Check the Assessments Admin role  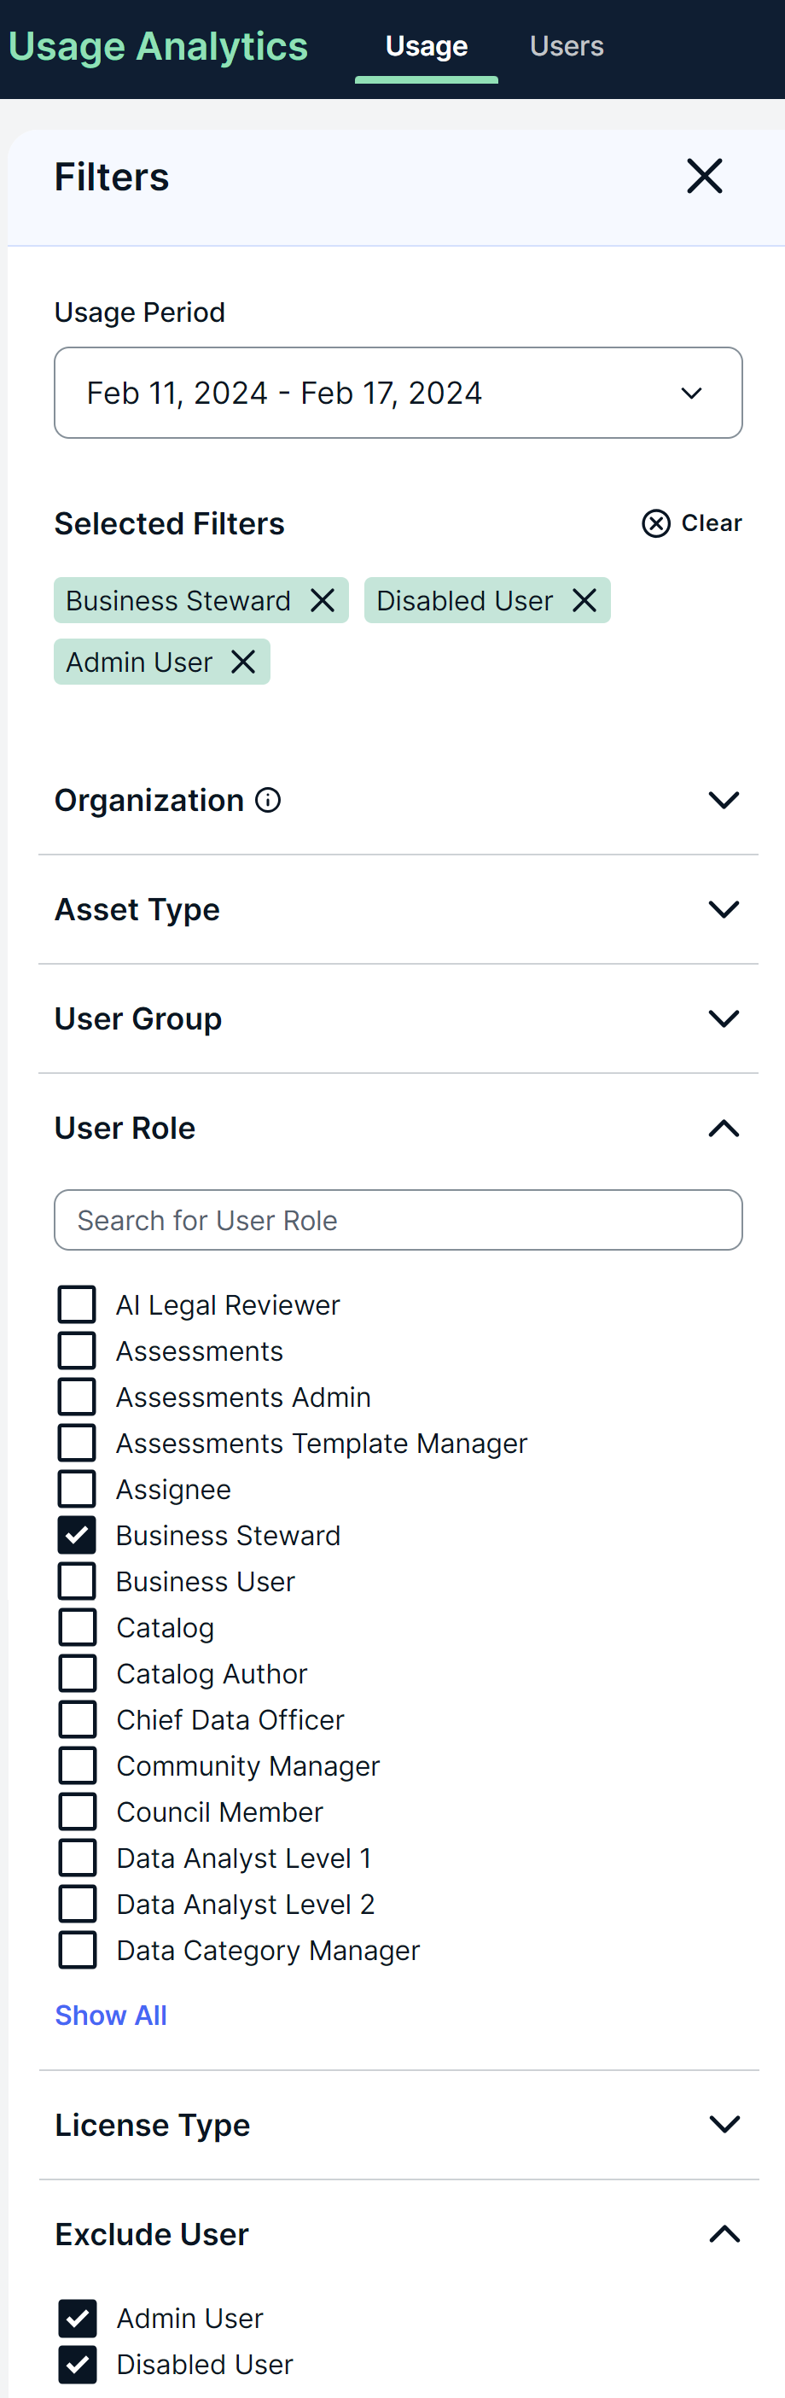pos(77,1397)
